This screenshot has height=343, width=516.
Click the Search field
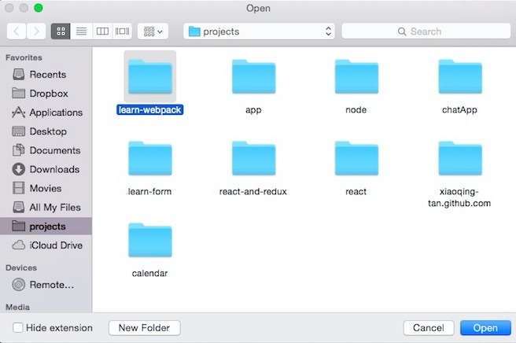pyautogui.click(x=426, y=31)
